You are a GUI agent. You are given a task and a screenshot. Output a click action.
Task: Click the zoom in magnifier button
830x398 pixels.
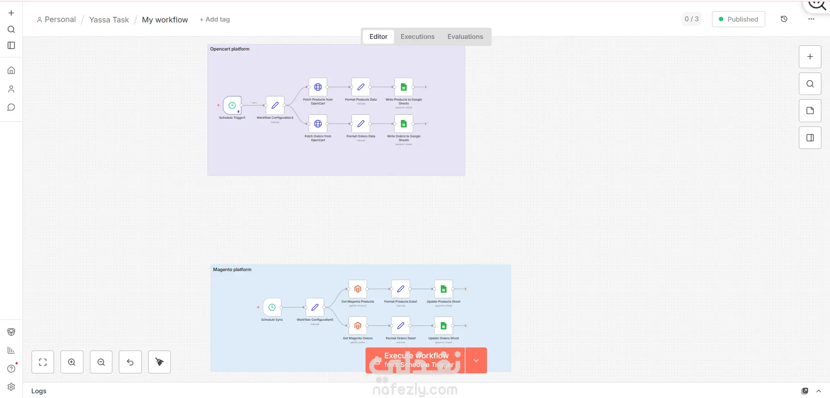click(x=72, y=362)
